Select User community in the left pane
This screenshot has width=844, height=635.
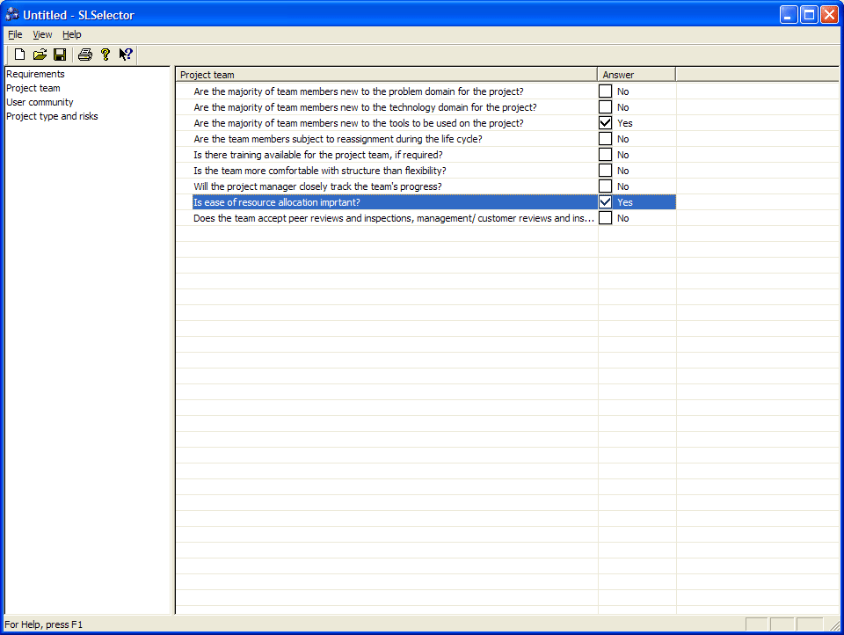click(x=40, y=102)
